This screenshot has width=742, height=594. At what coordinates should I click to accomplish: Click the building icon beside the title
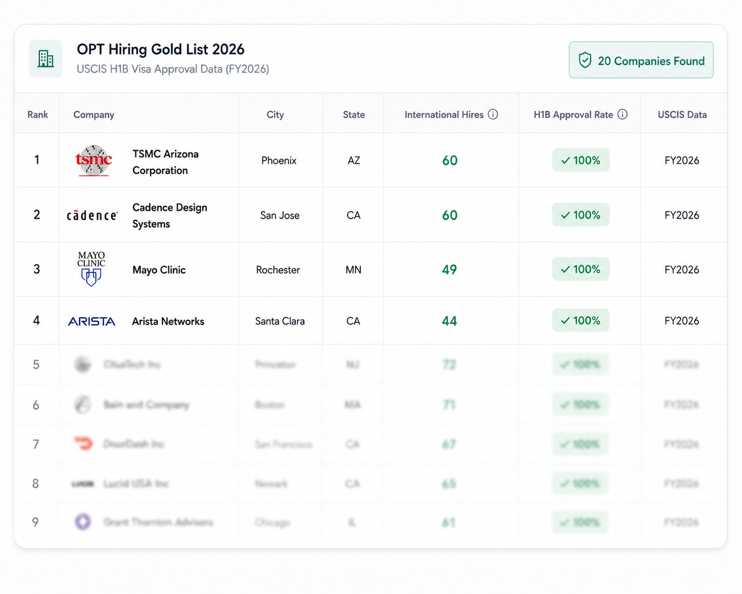46,59
